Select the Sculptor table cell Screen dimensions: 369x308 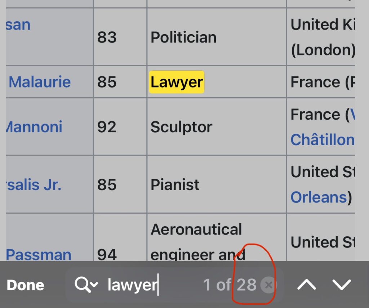tap(181, 127)
